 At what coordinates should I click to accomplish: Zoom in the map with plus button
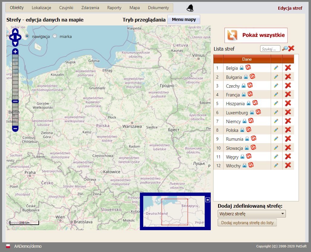[x=15, y=52]
